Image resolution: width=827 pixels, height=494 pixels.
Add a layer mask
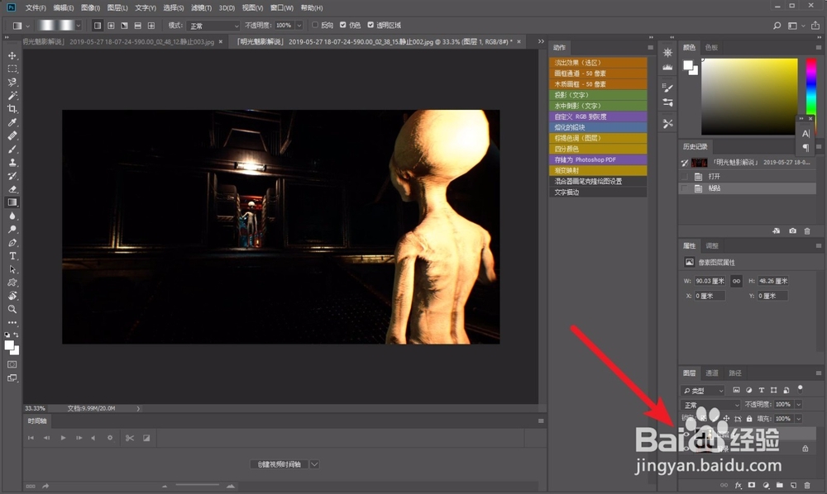(x=752, y=485)
